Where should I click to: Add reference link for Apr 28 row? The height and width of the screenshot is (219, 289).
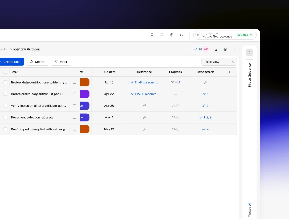click(x=144, y=106)
